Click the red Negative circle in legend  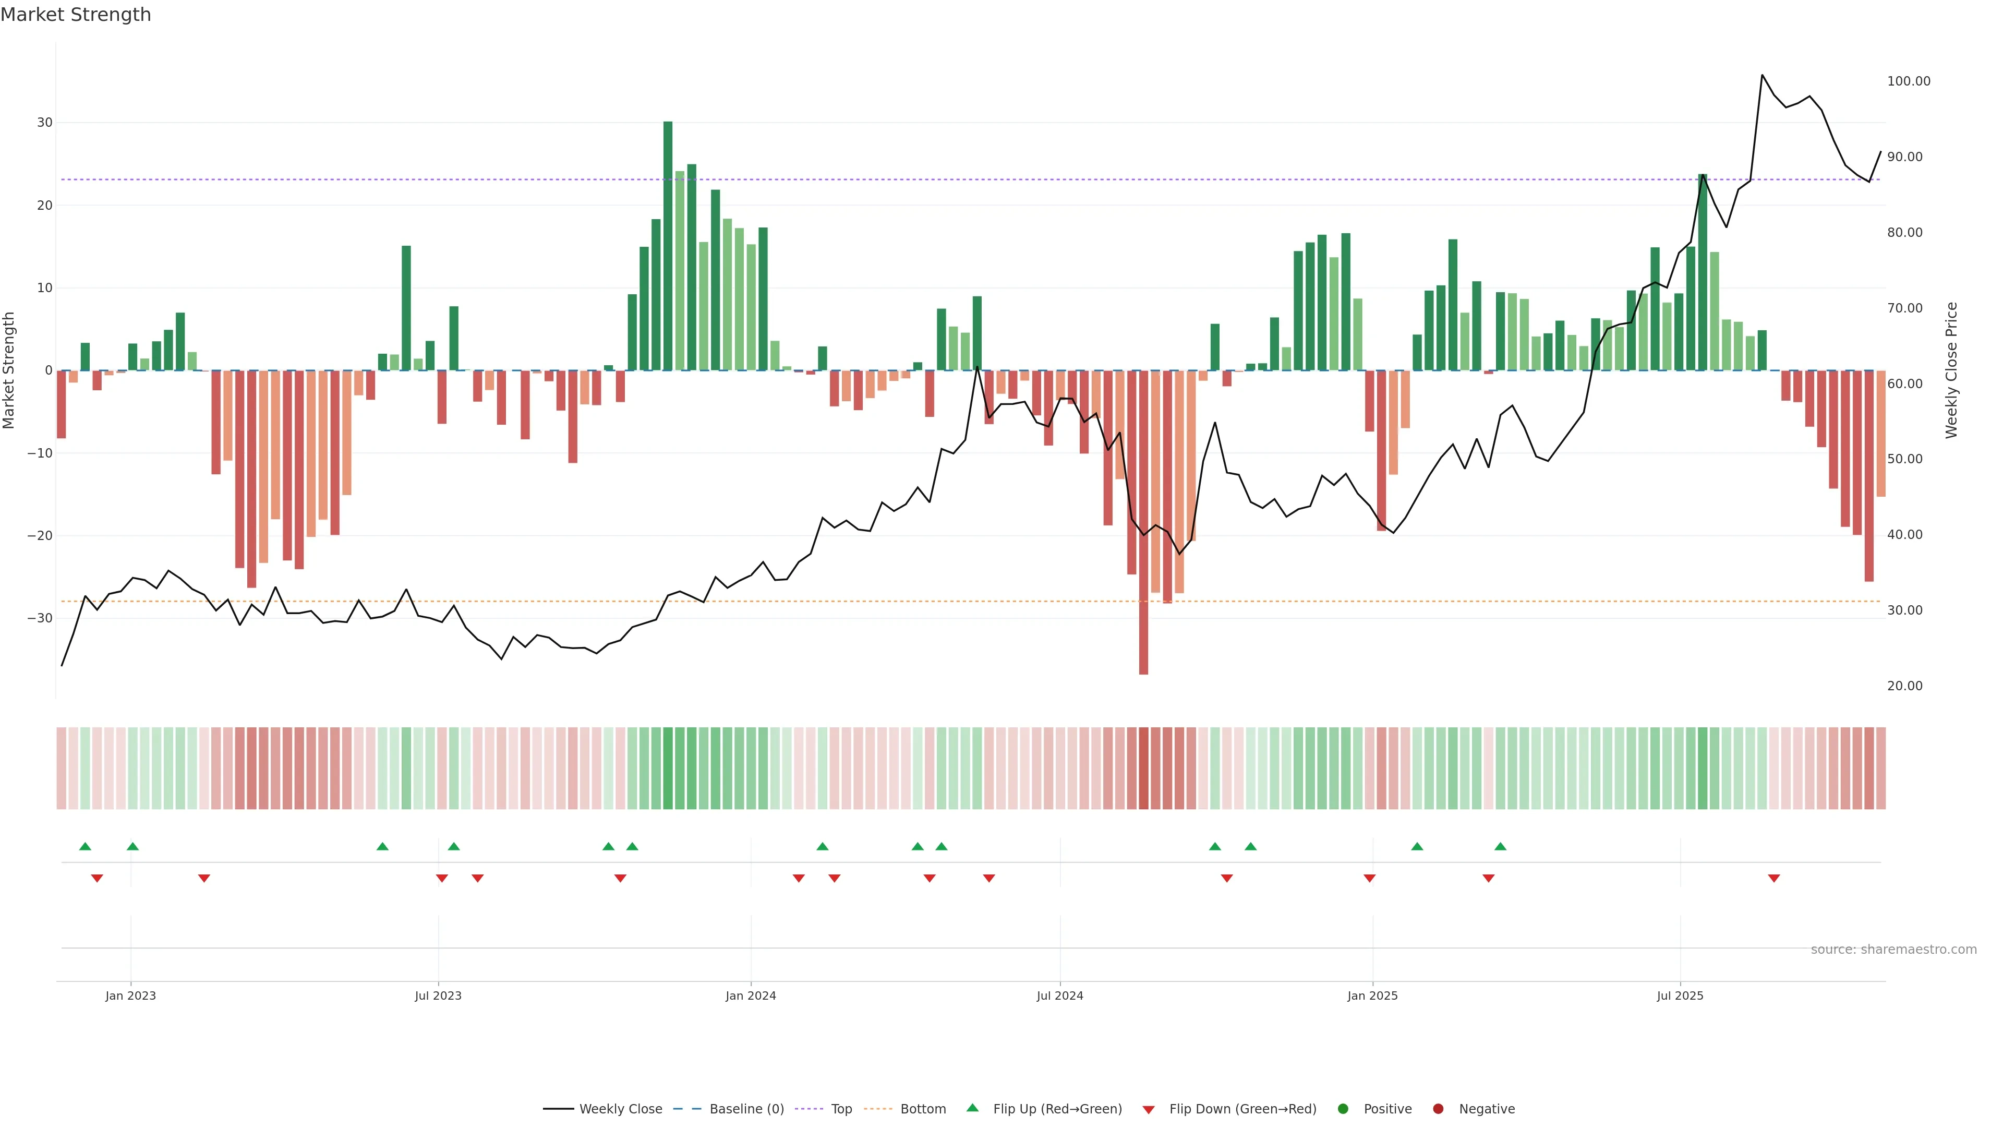pyautogui.click(x=1438, y=1108)
